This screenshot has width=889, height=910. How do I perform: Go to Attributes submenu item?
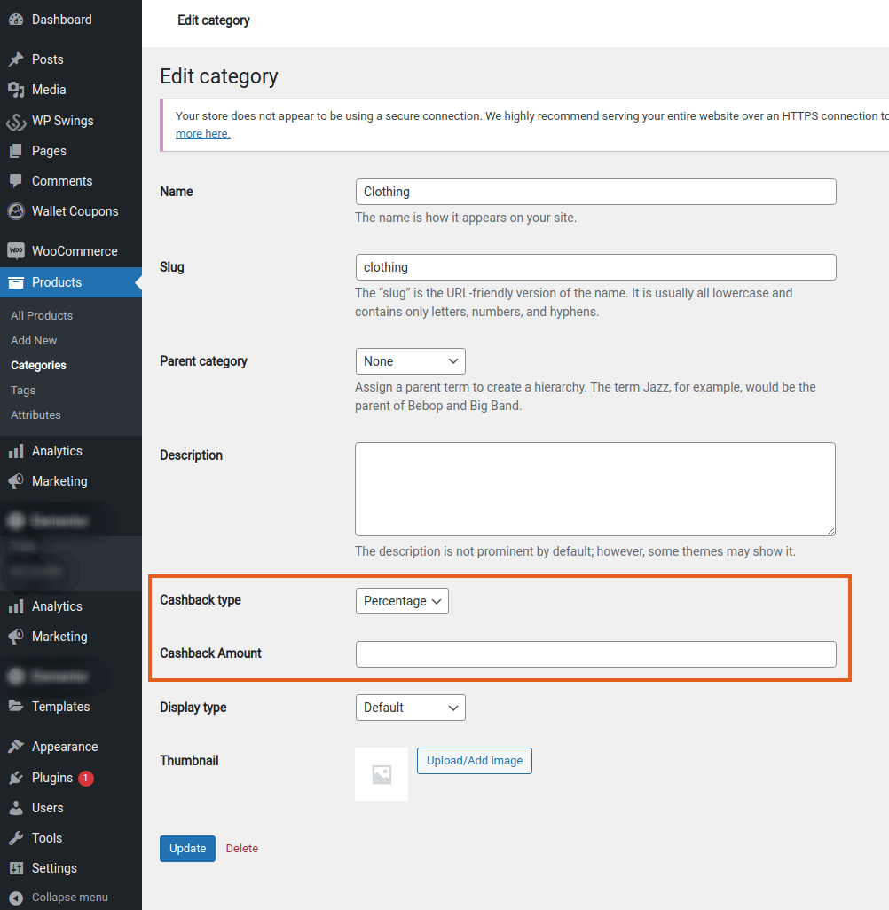(x=35, y=415)
